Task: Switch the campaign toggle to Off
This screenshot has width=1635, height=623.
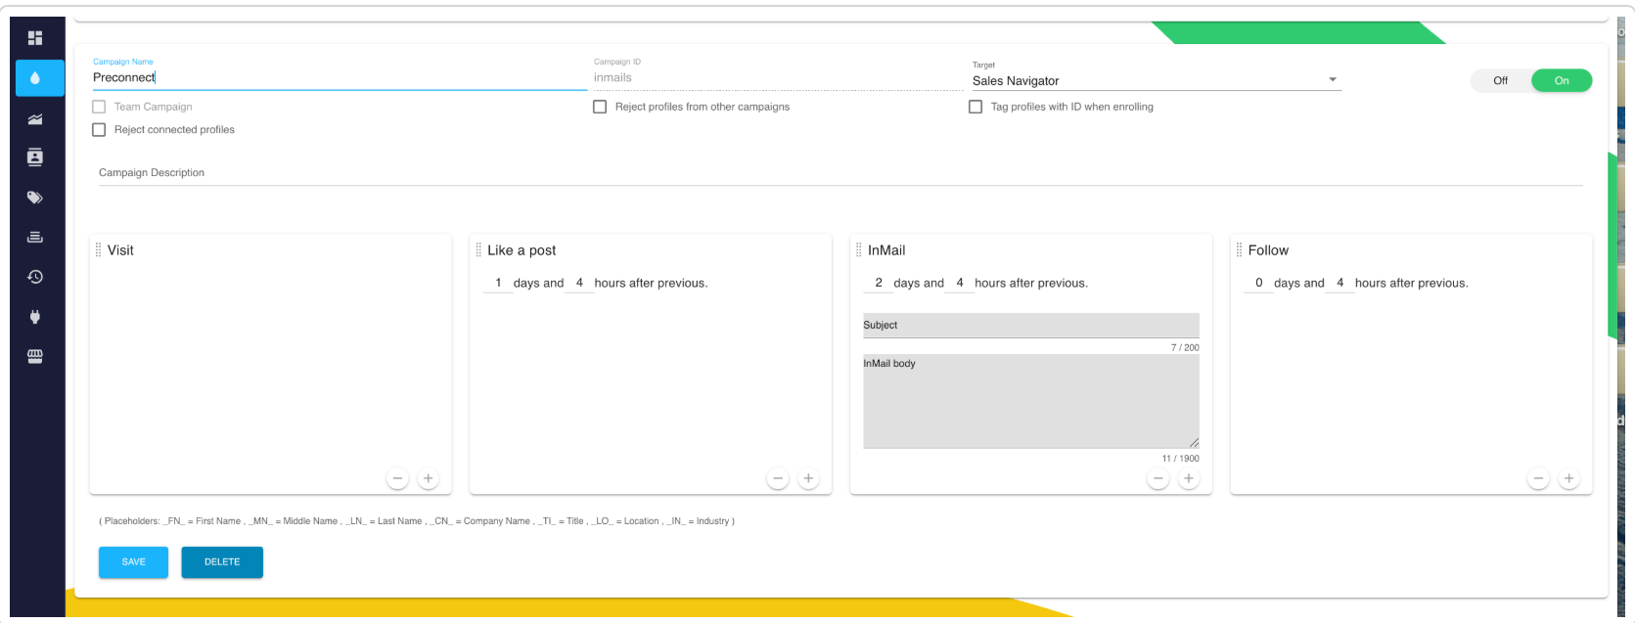Action: coord(1500,80)
